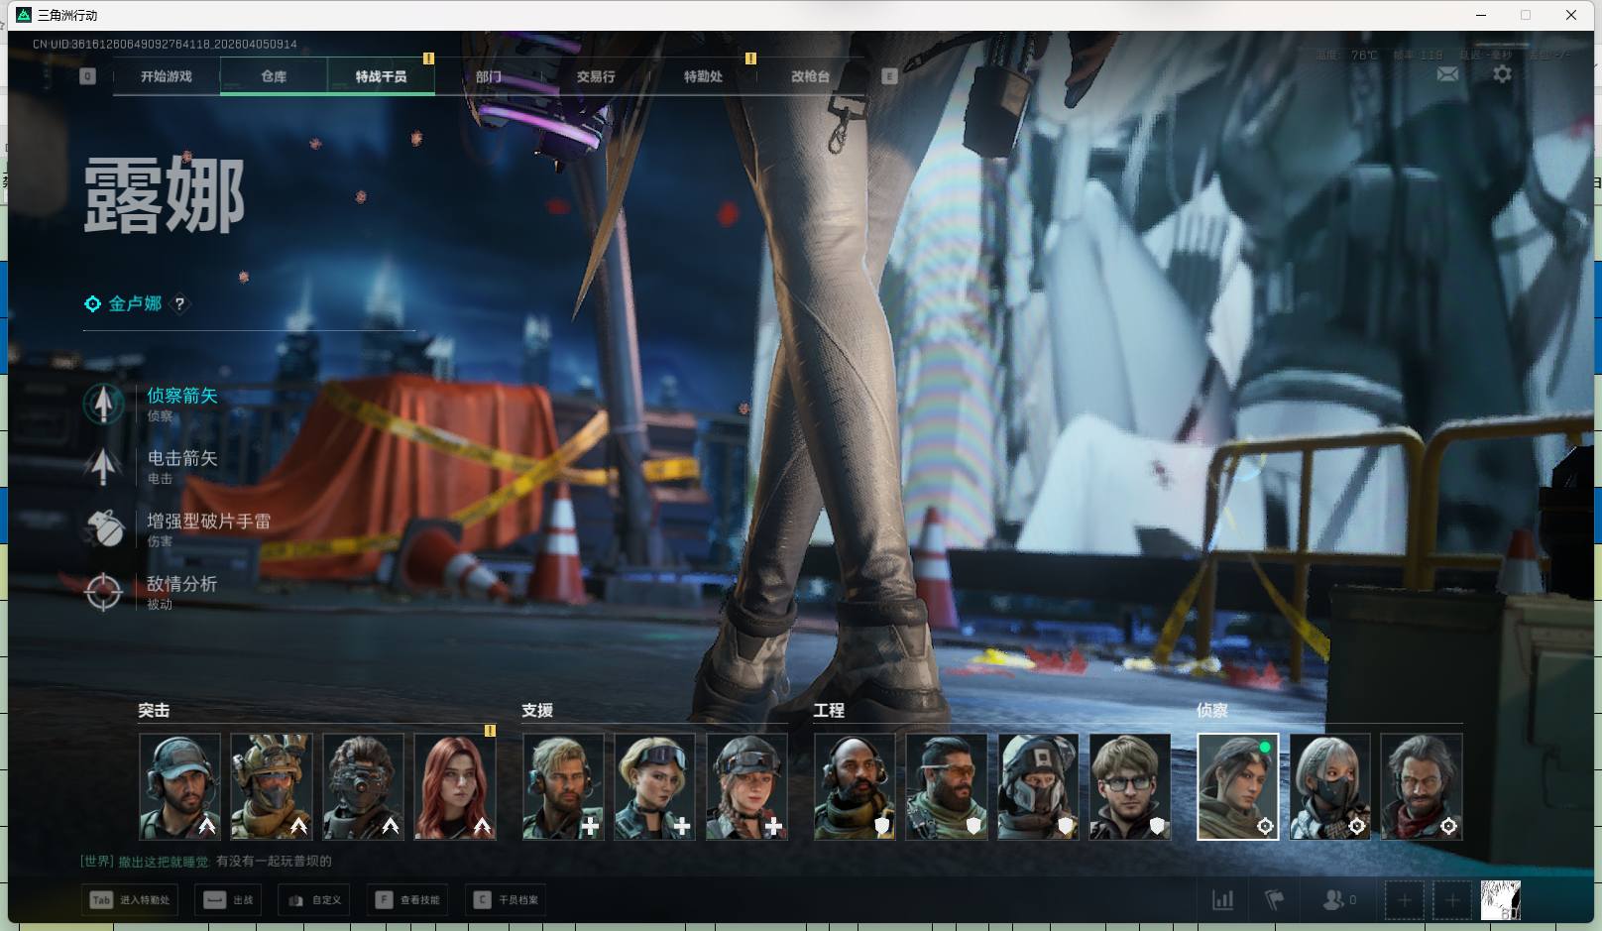Go to the 开始游戏 tab
Screen dimensions: 1602x931
[167, 76]
